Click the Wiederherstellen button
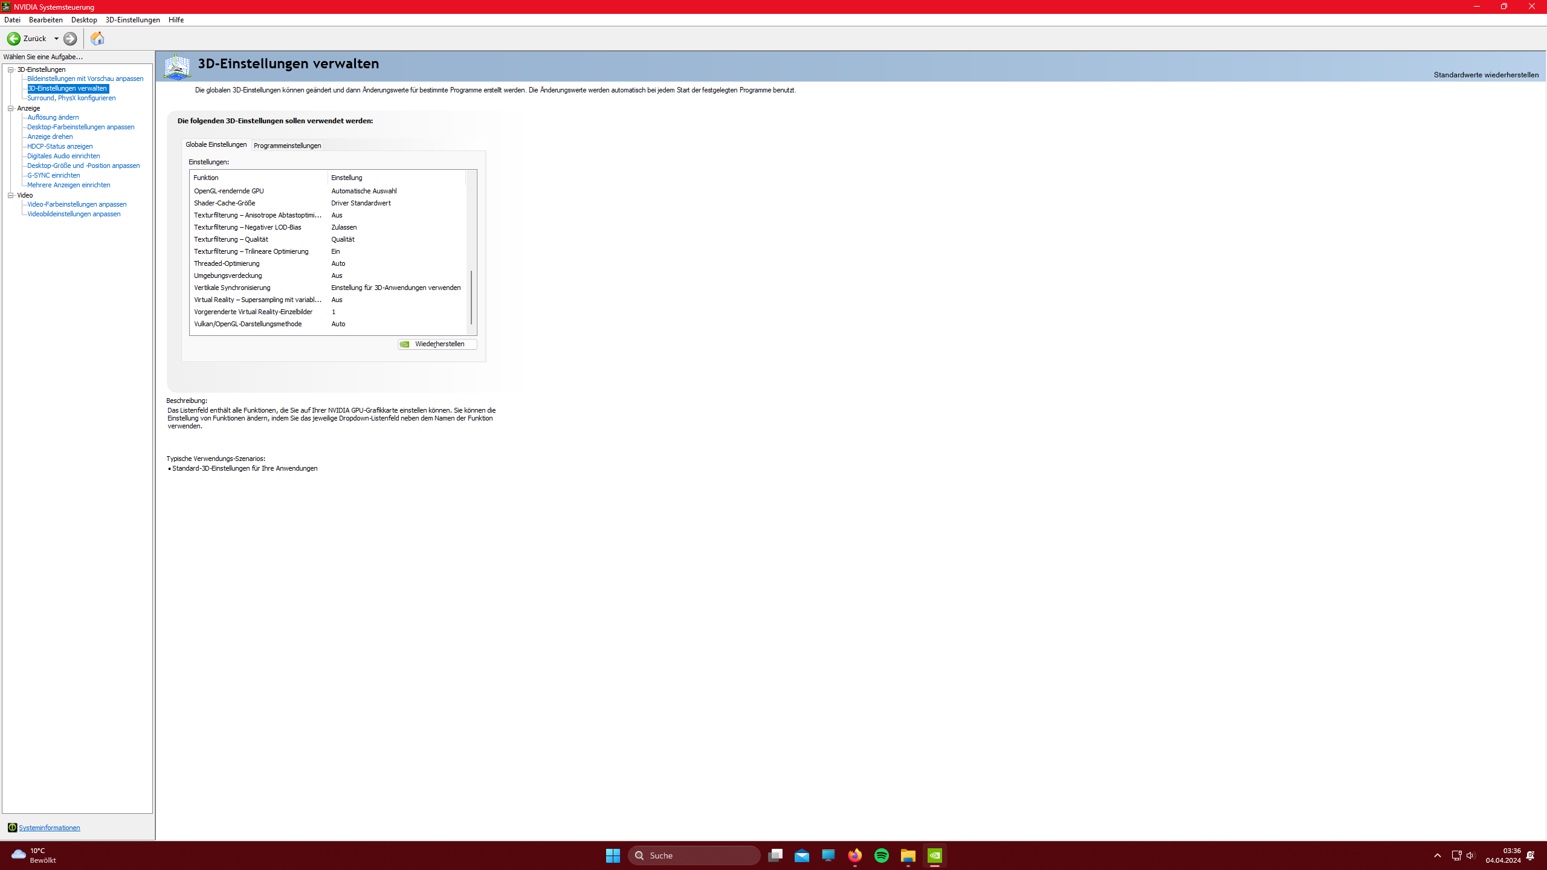 [438, 344]
